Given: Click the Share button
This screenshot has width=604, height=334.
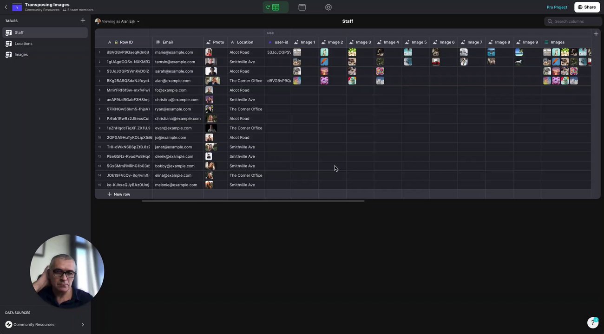Looking at the screenshot, I should [587, 7].
